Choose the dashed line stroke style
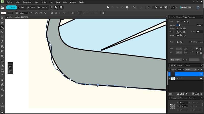Screen dimensions: 204x114 tap(184, 22)
